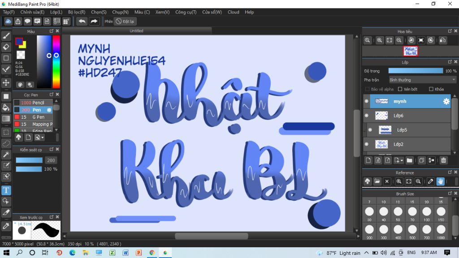Select brush size 100 preset
The image size is (459, 258).
427,214
